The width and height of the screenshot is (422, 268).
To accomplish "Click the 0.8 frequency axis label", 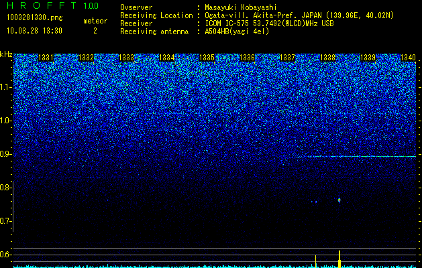I will [6, 188].
